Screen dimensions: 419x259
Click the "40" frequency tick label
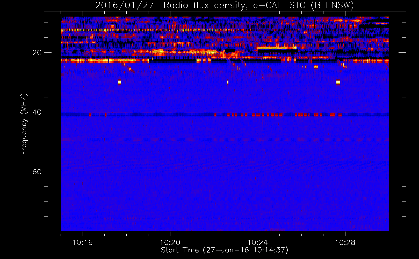pos(37,112)
